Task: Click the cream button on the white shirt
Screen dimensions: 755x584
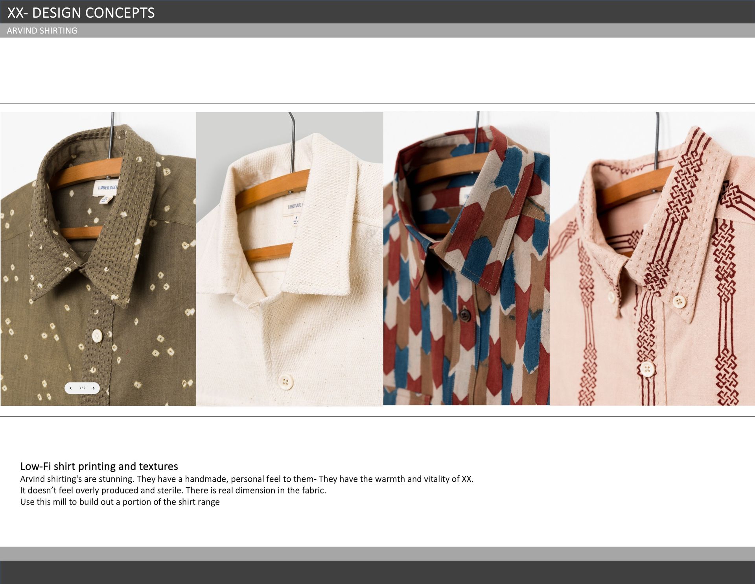Action: (x=285, y=382)
